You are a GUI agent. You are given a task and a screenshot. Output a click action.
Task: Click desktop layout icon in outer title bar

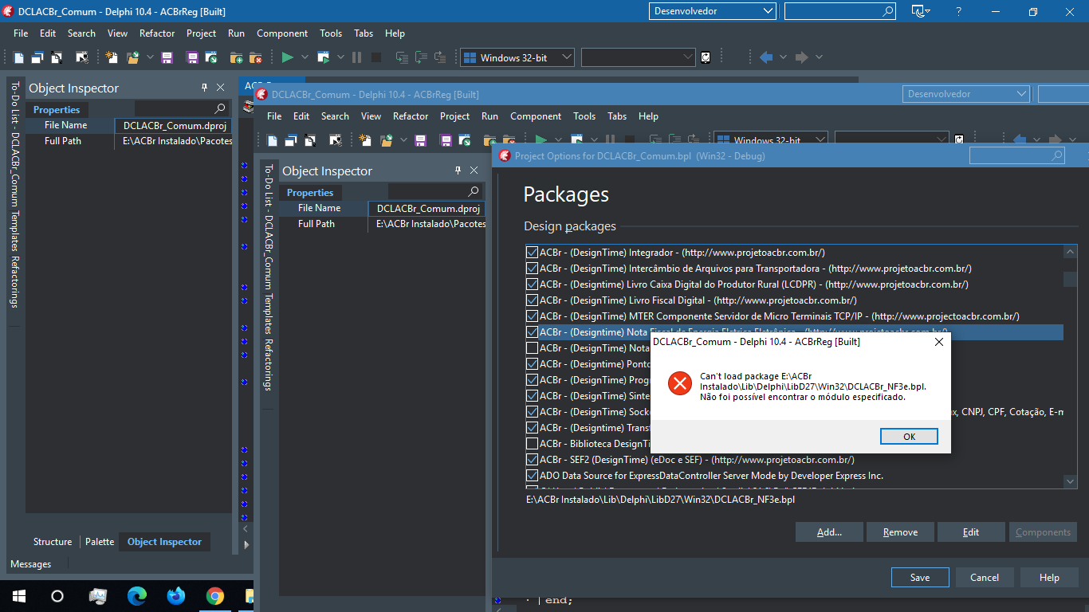tap(920, 11)
